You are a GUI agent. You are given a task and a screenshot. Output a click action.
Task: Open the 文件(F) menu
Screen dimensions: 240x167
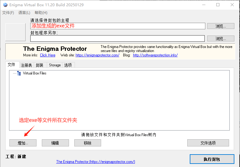[x=8, y=13]
